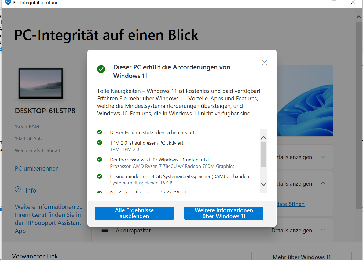Click the results list scrollbar thumb
363x260 pixels.
(263, 155)
